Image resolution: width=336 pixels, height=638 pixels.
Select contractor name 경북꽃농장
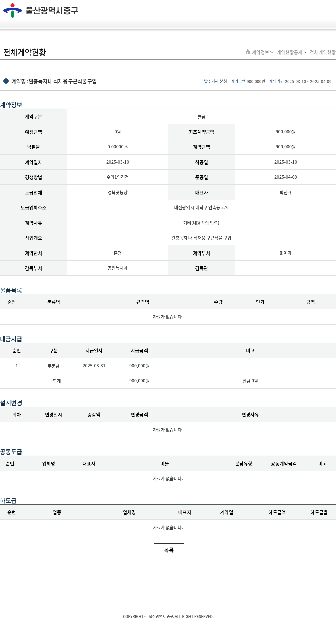pos(117,193)
